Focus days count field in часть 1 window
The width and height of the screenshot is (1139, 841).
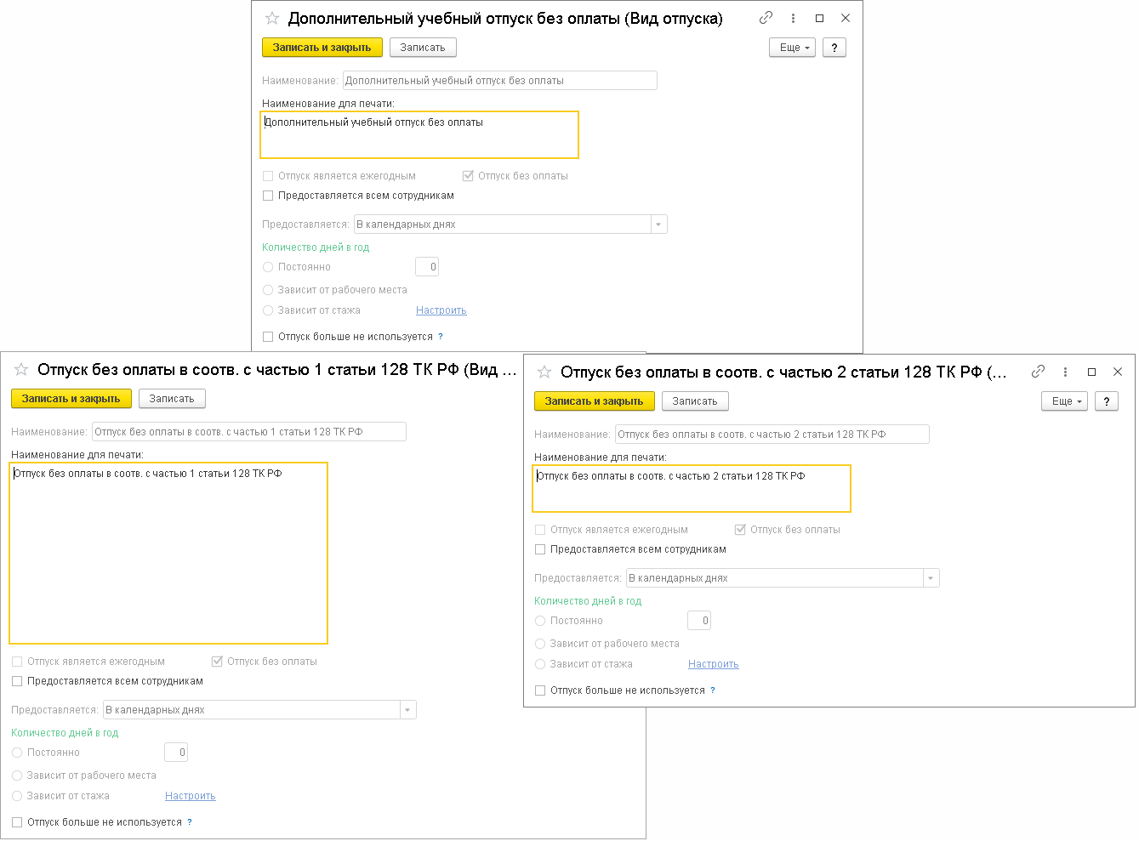tap(176, 753)
